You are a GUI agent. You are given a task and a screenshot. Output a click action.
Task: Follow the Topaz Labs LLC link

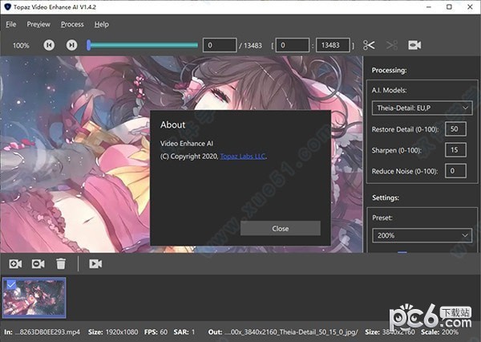pyautogui.click(x=243, y=157)
